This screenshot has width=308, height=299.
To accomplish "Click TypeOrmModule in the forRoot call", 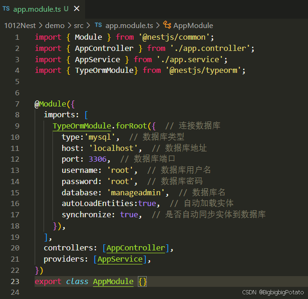I will tap(82, 126).
